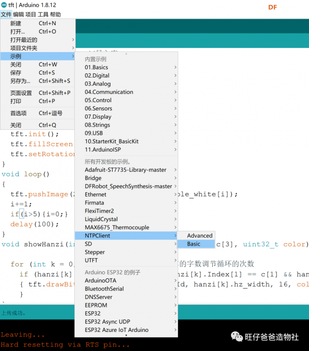The height and width of the screenshot is (351, 309).
Task: Open the 帮助 menu
Action: click(x=55, y=15)
